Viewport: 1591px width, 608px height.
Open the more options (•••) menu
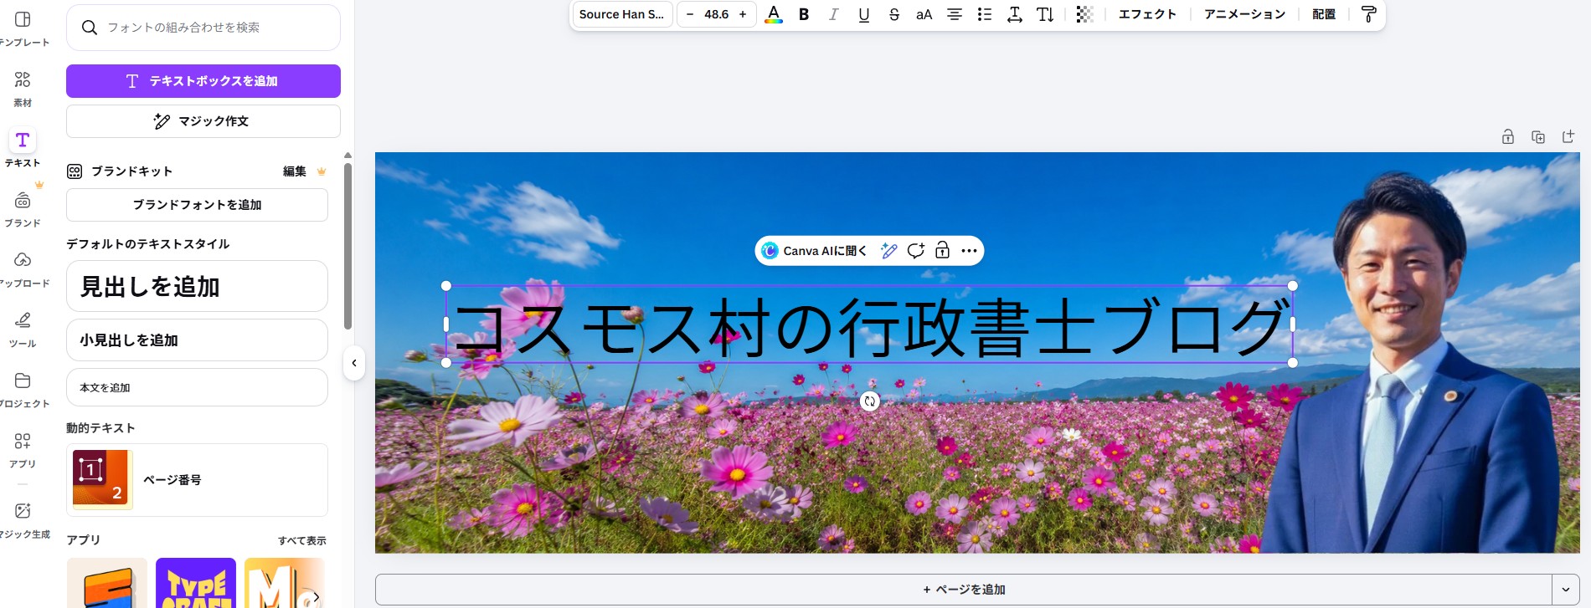[969, 251]
